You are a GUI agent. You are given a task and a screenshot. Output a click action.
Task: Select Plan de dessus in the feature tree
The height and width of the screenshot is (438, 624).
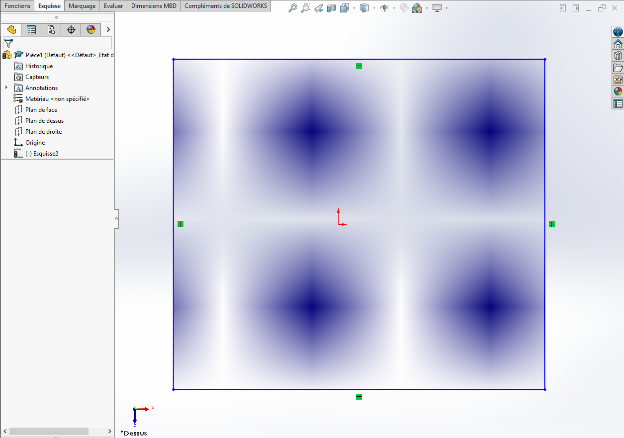[44, 121]
